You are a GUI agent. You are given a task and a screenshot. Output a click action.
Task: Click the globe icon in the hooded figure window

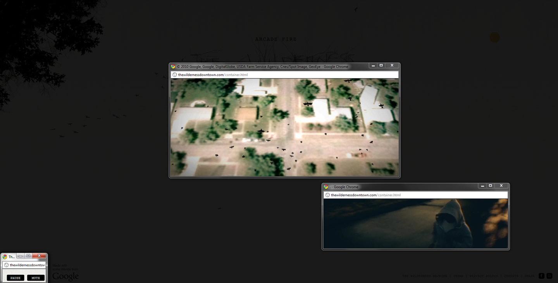327,195
